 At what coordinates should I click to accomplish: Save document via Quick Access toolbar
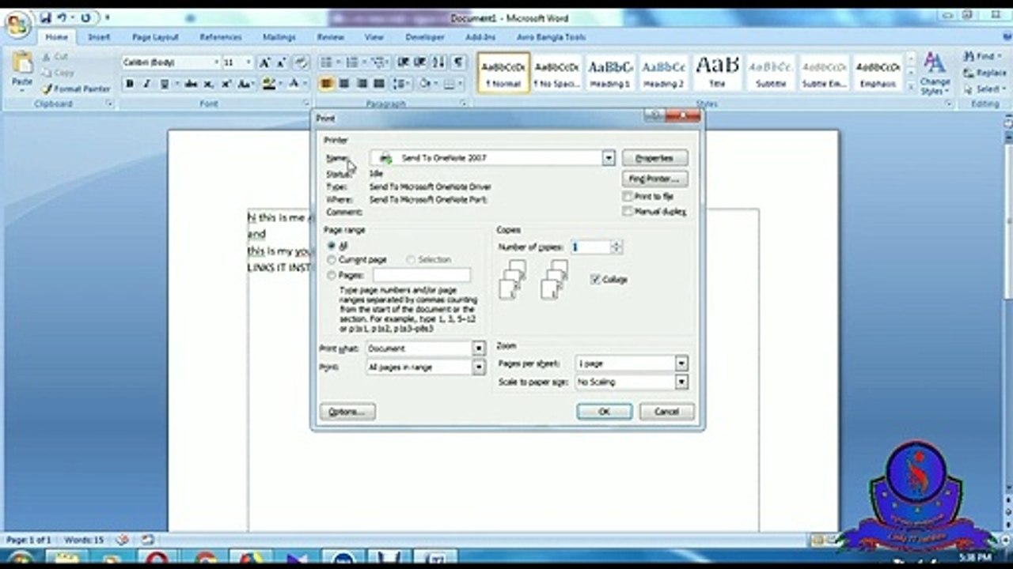(45, 17)
